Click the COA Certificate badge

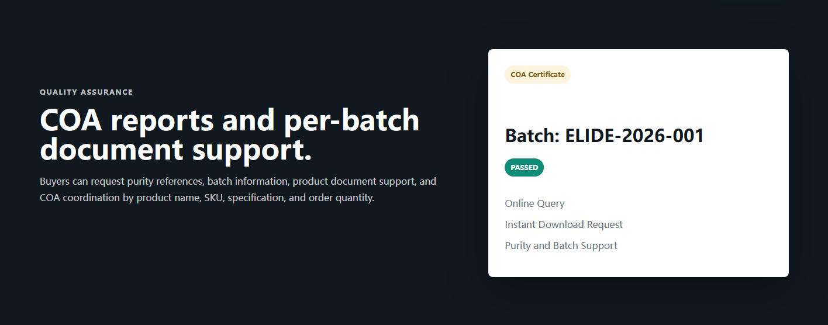pyautogui.click(x=537, y=75)
